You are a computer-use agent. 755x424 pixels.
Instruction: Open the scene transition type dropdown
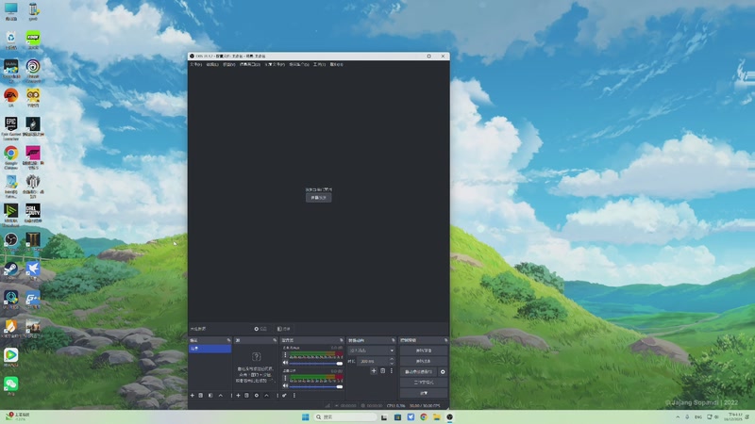pos(371,351)
